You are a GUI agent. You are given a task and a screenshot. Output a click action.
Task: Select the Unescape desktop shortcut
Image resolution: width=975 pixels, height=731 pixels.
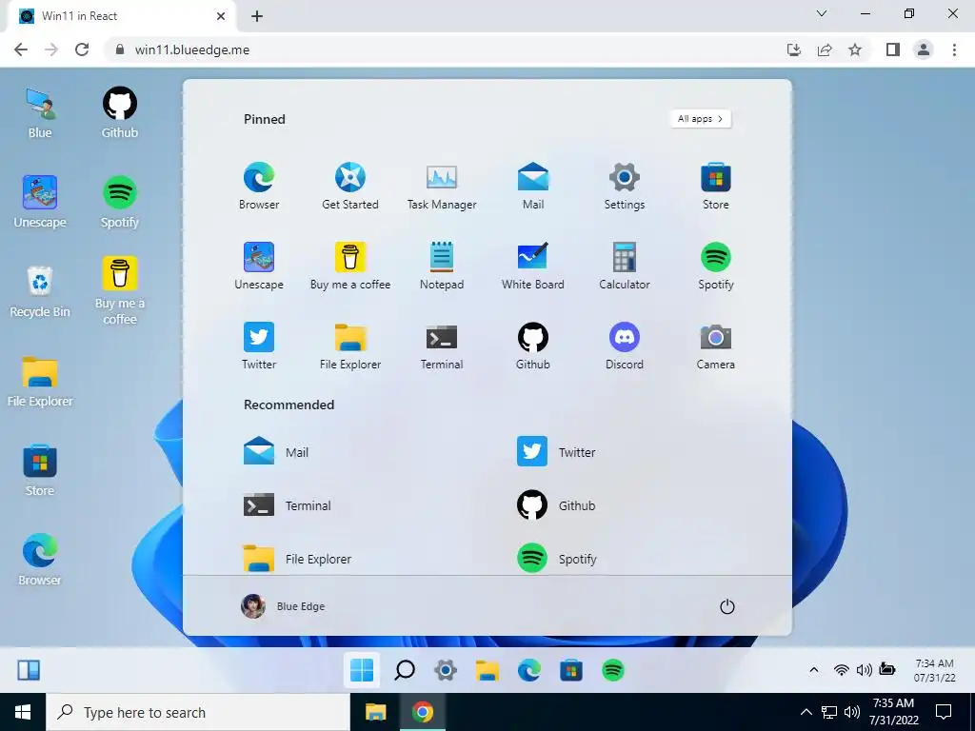coord(40,202)
